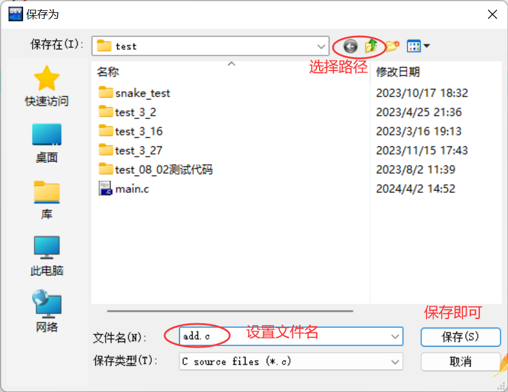Expand the 文件名 history dropdown arrow
This screenshot has height=392, width=508.
pyautogui.click(x=395, y=337)
